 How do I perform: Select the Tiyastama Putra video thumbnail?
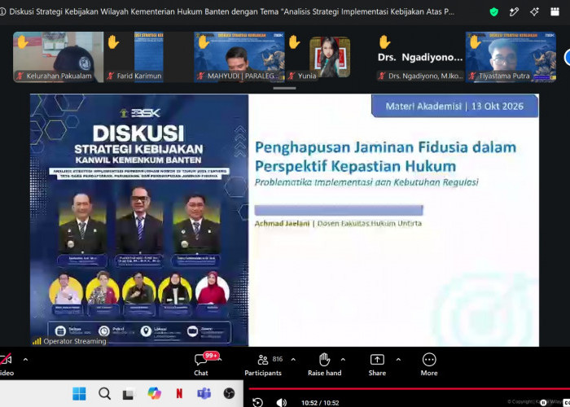click(511, 57)
